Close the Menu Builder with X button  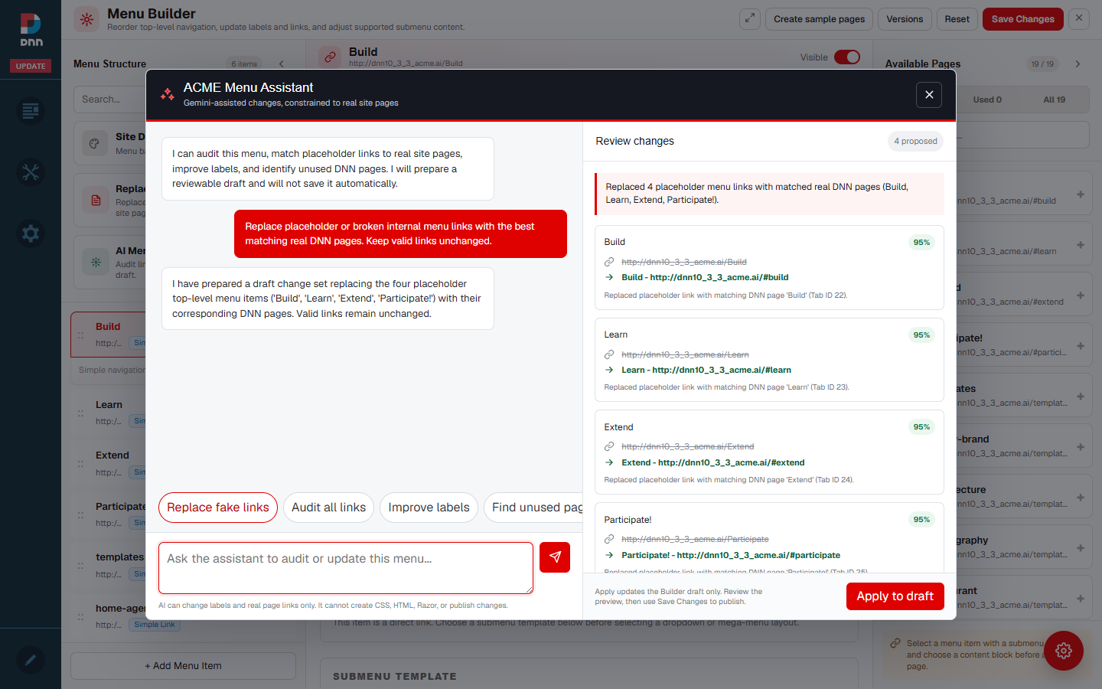(1079, 18)
